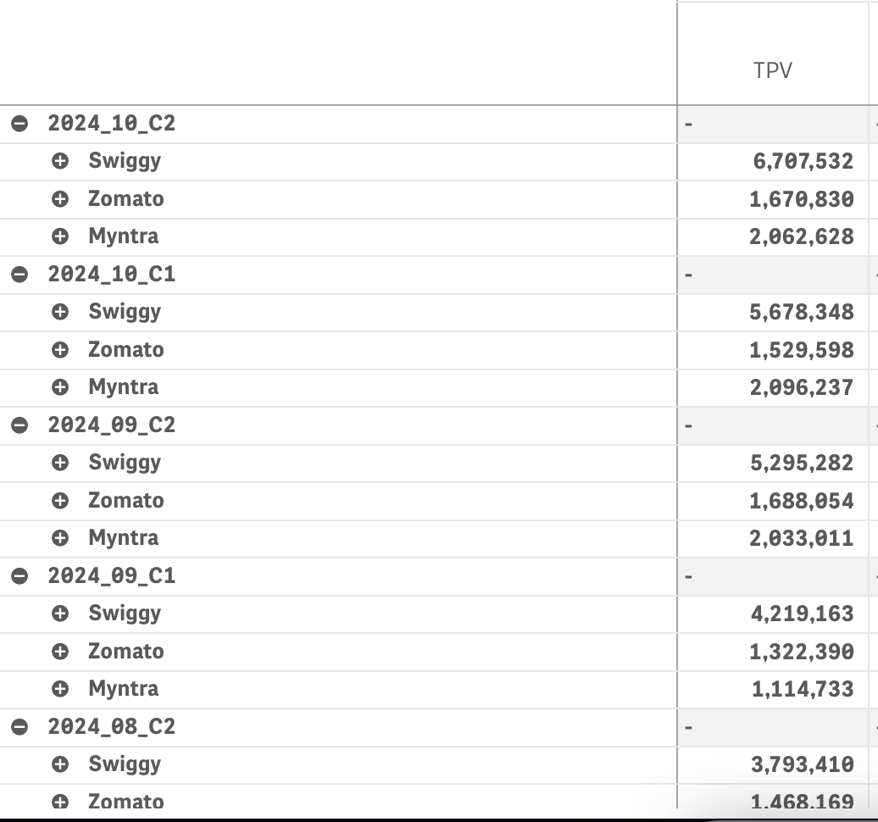Image resolution: width=878 pixels, height=822 pixels.
Task: Select TPV cell 2,096,237 for Myntra
Action: pyautogui.click(x=801, y=387)
